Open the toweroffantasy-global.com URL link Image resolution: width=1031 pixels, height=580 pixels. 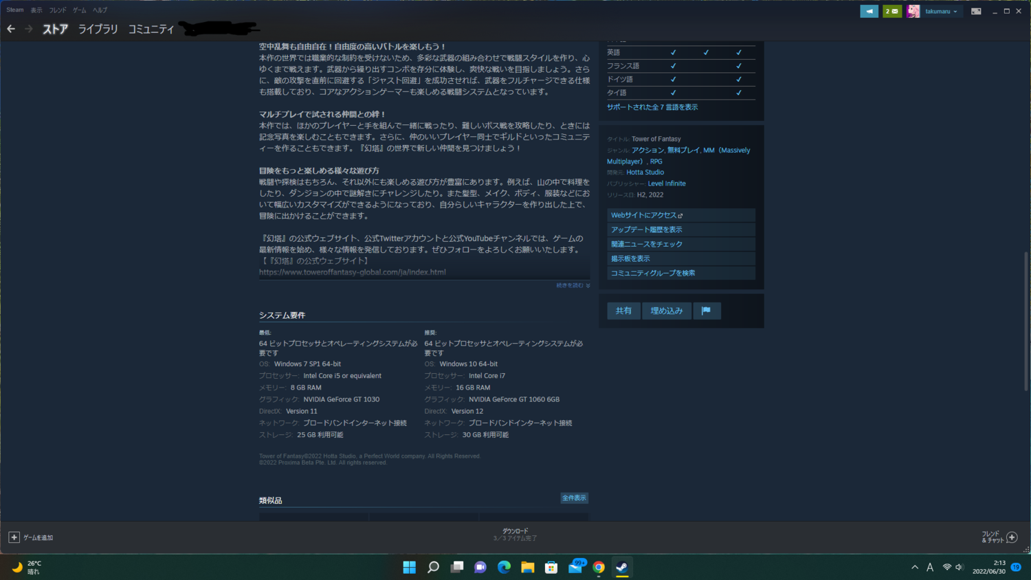pos(353,272)
